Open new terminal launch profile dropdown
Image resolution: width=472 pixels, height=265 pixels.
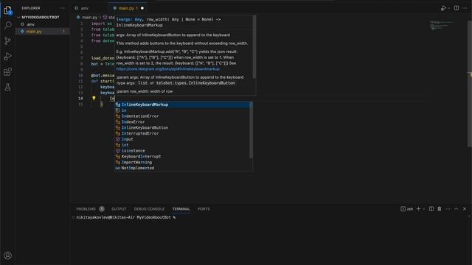(424, 209)
